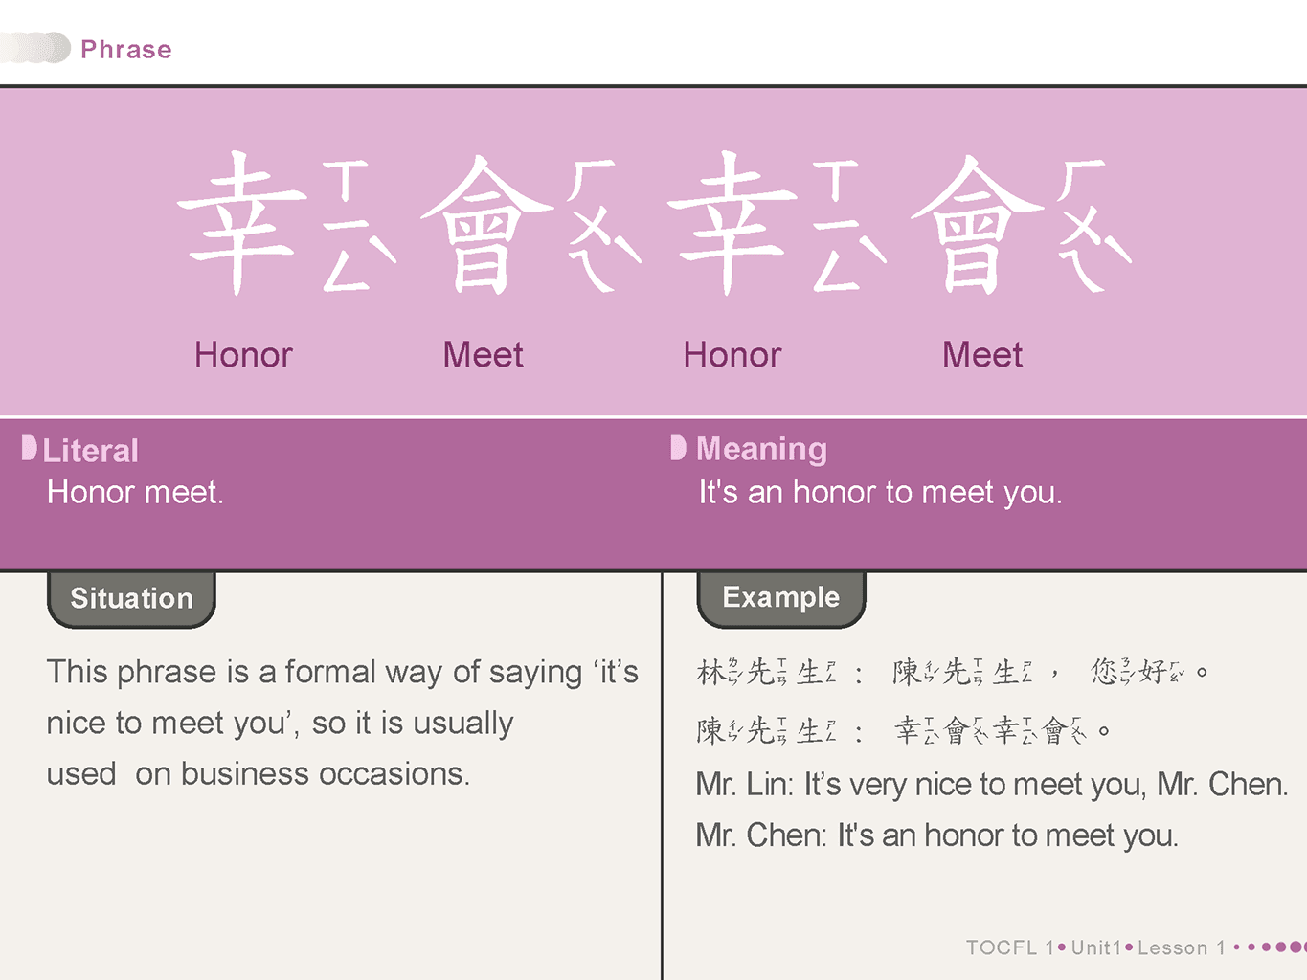Click the Meaning heading
Image resolution: width=1307 pixels, height=980 pixels.
[x=761, y=449]
